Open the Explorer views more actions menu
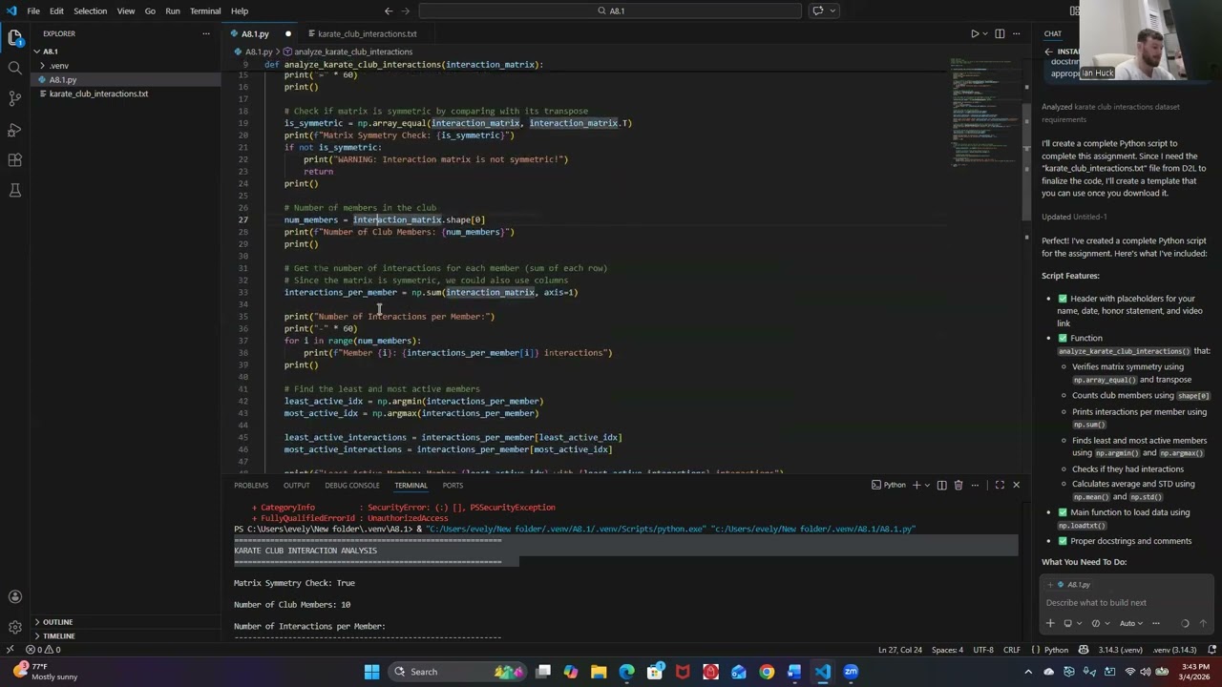The height and width of the screenshot is (687, 1222). 205,33
